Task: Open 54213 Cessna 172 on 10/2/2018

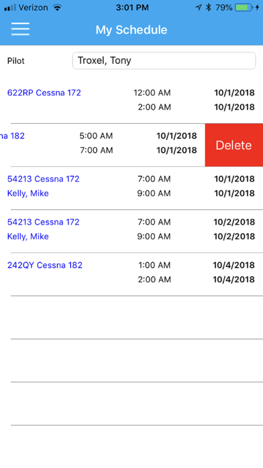Action: tap(44, 222)
